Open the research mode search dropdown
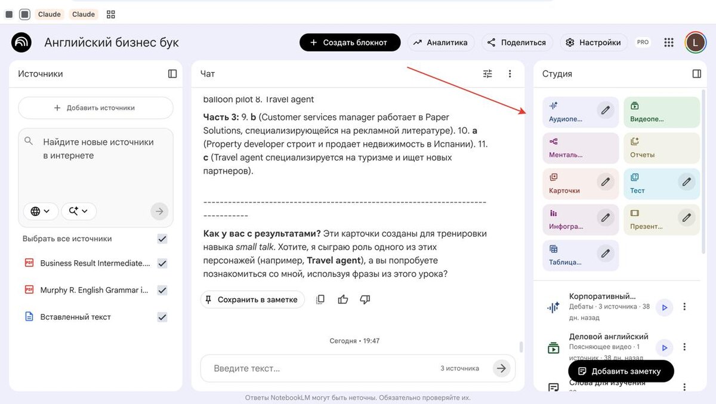 (x=79, y=211)
